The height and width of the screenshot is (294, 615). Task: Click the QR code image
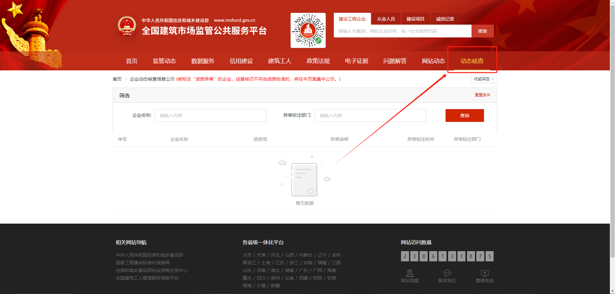pyautogui.click(x=308, y=30)
